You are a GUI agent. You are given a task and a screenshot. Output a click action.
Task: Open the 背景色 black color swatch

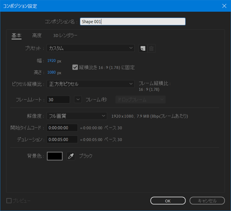pos(55,156)
